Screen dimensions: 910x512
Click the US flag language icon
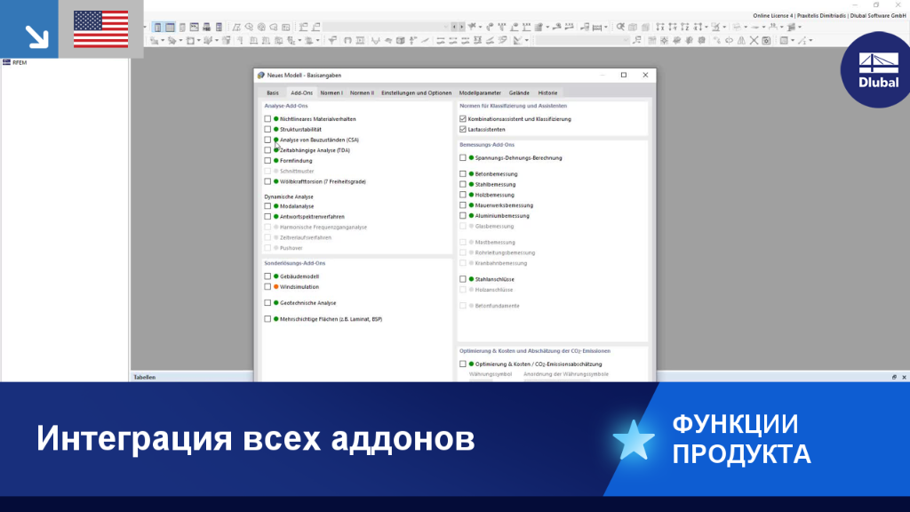(101, 29)
